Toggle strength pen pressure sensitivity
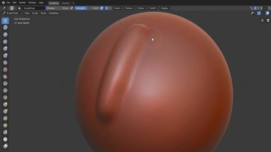 pyautogui.click(x=102, y=8)
